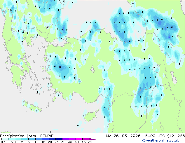185x143 pixels.
Task: Select the 15–20 mm legend swatch
Action: tap(45, 139)
